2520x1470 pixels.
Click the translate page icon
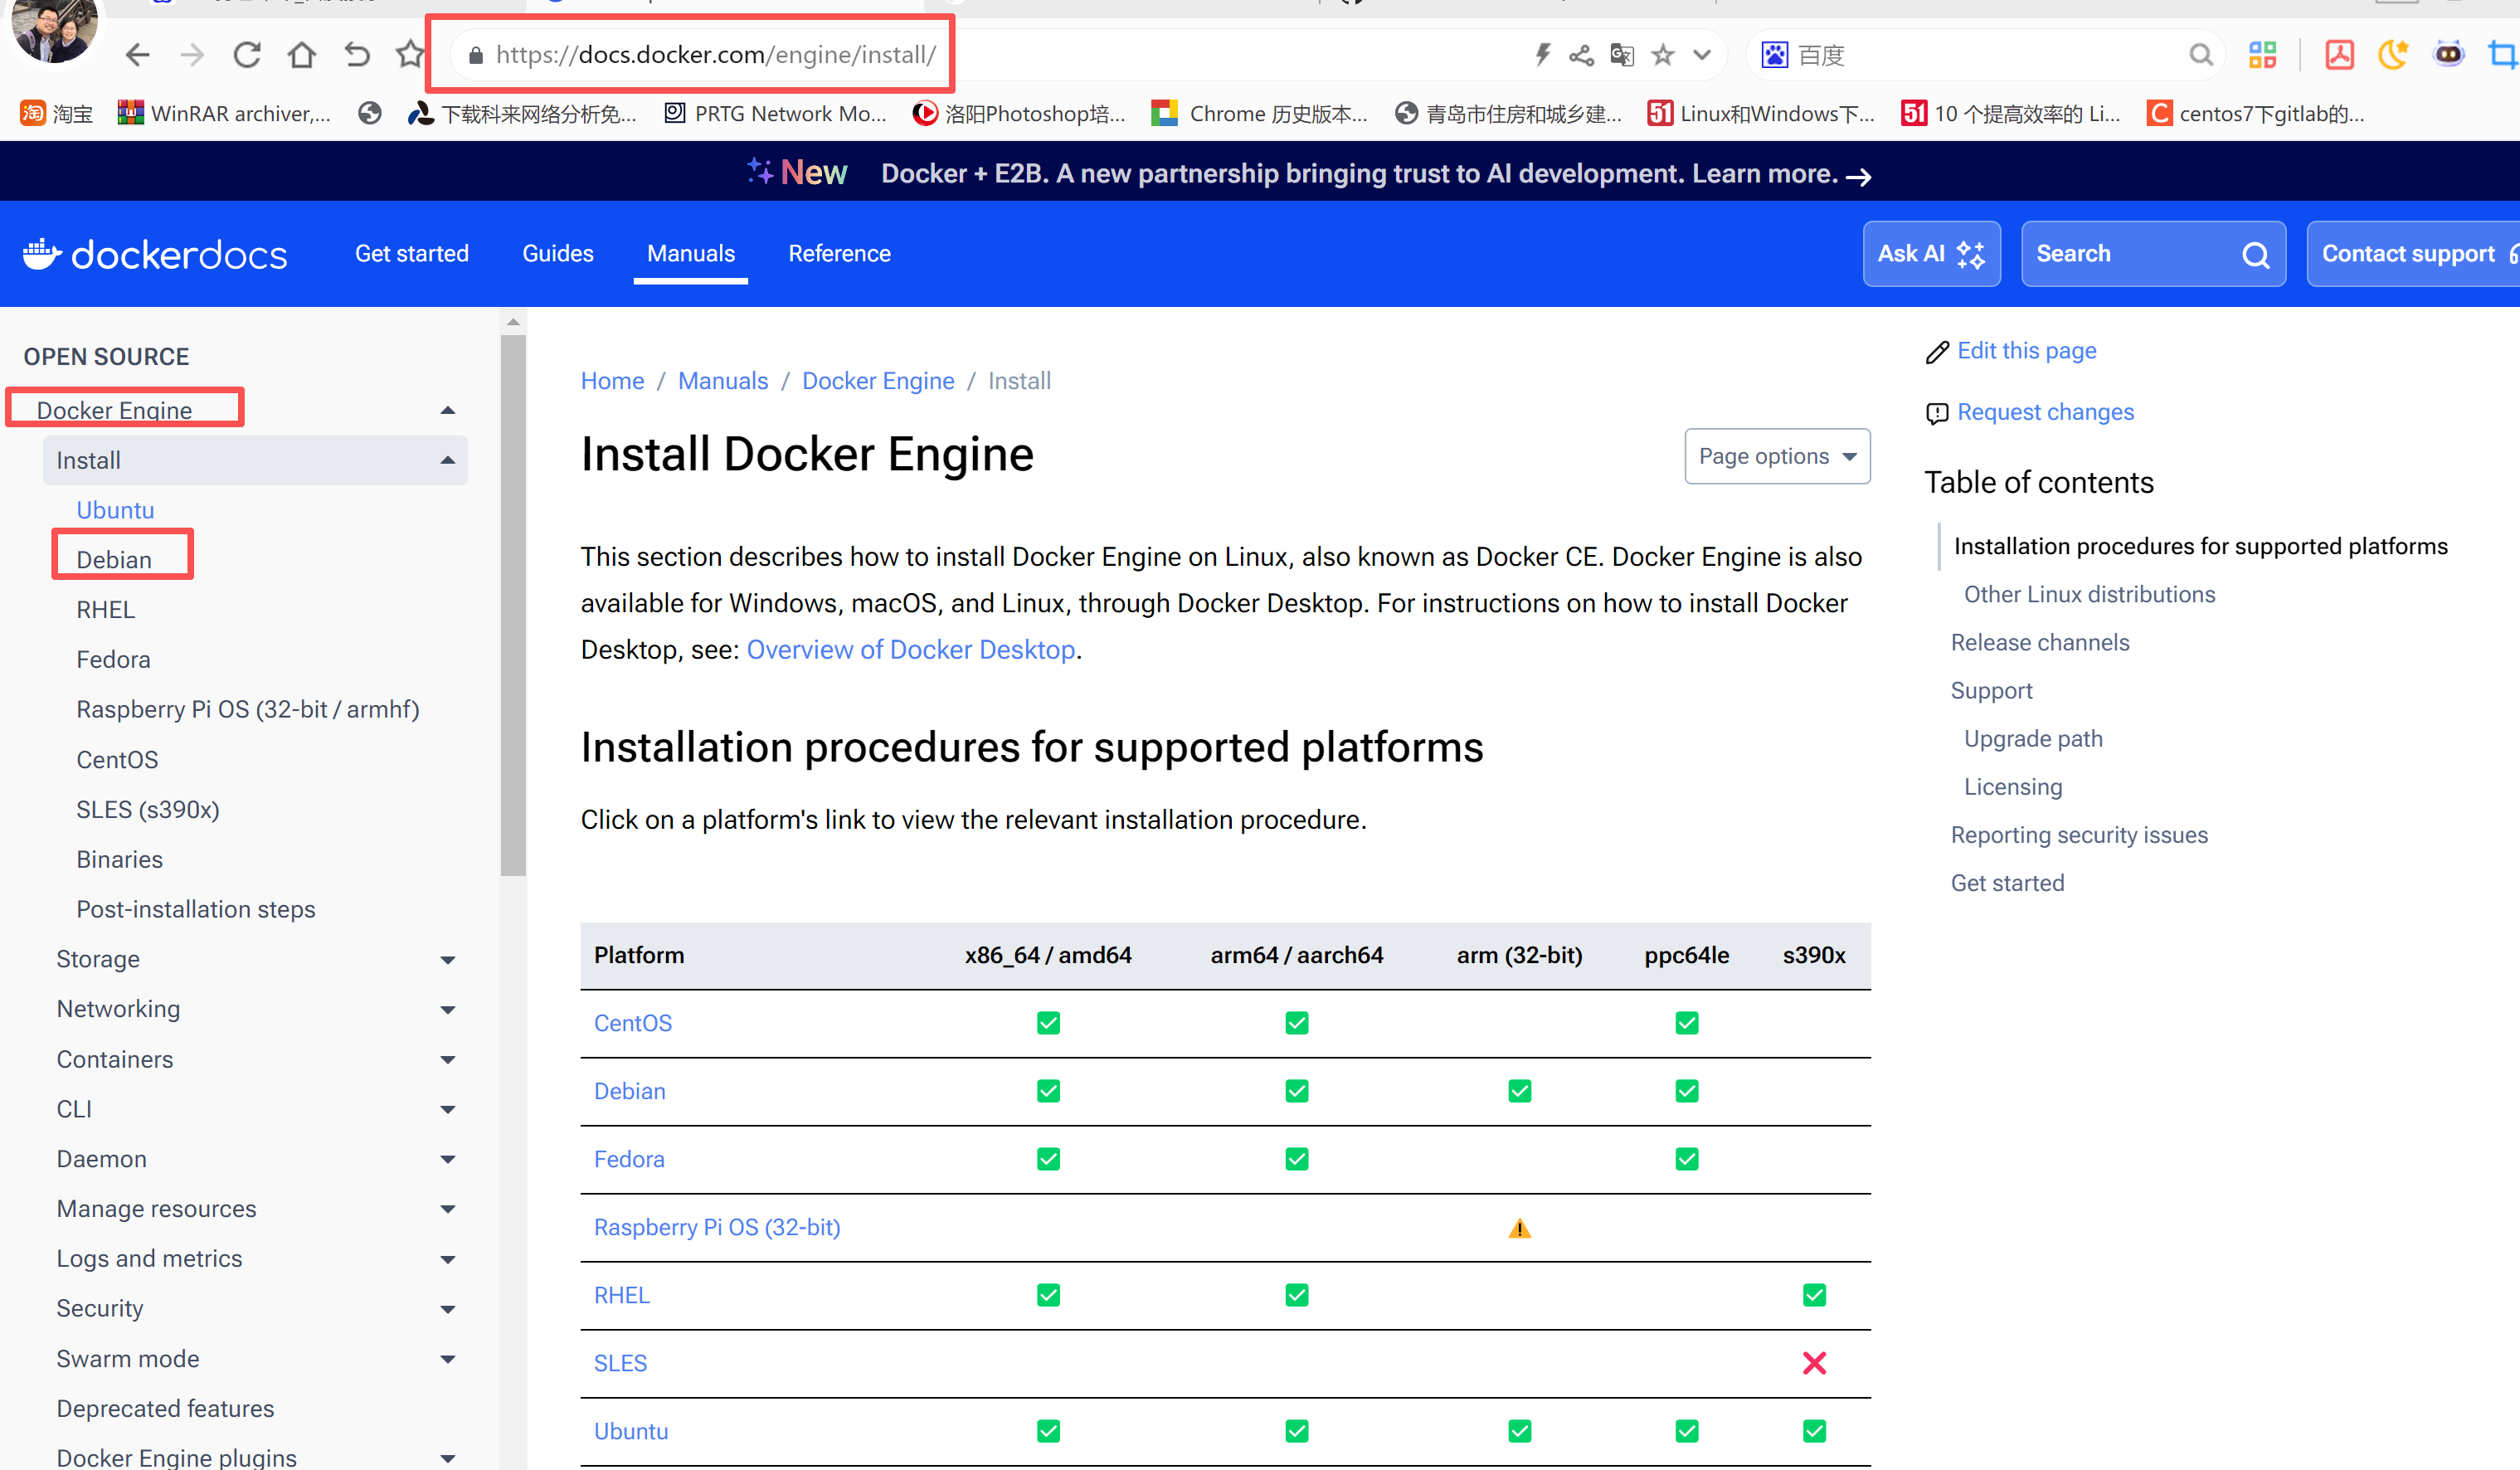point(1621,55)
